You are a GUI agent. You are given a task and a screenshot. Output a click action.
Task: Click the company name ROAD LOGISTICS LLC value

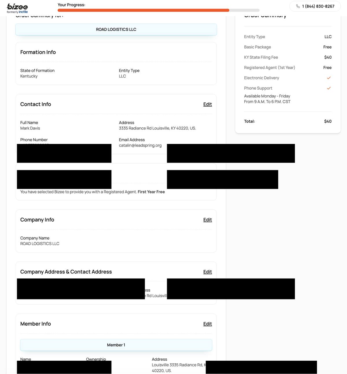pos(40,244)
